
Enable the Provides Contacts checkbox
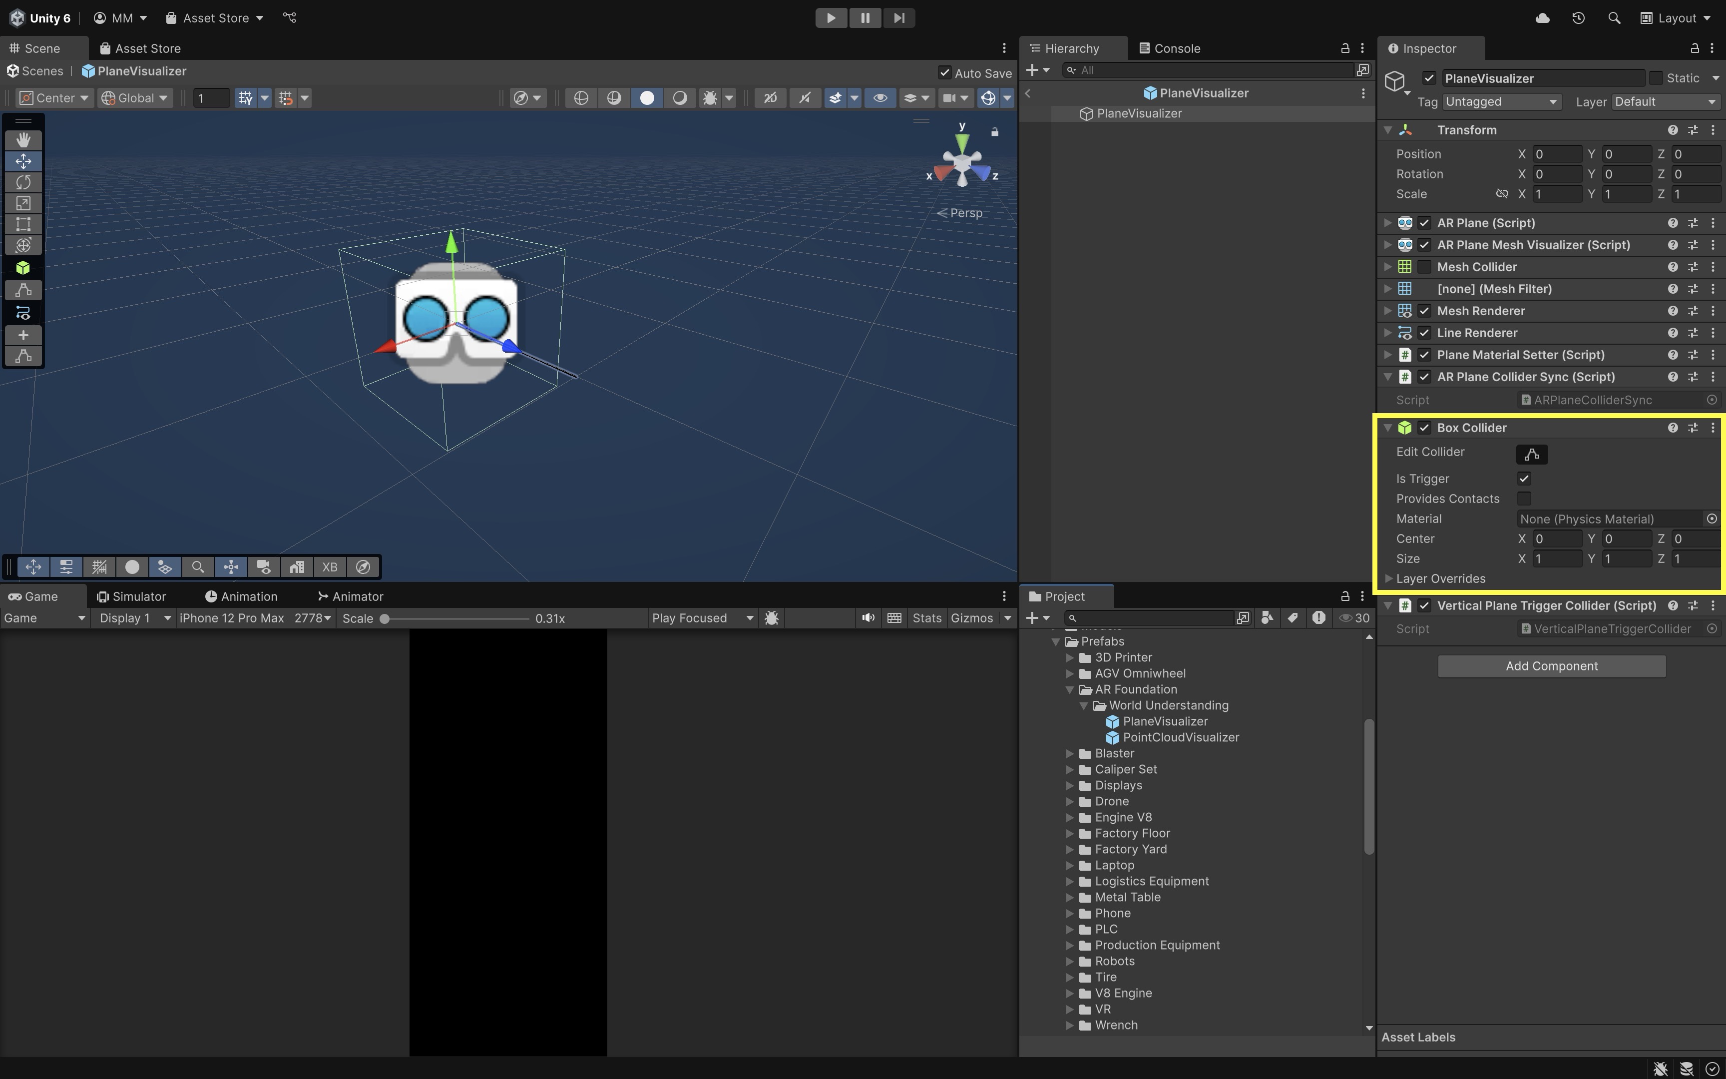click(1524, 498)
